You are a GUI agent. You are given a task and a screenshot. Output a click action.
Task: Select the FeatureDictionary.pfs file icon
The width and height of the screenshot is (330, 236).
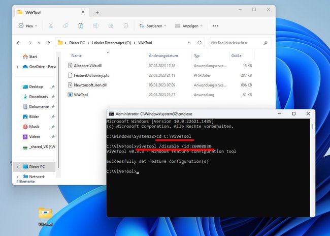pyautogui.click(x=70, y=75)
